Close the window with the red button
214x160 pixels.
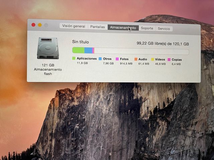(33, 25)
